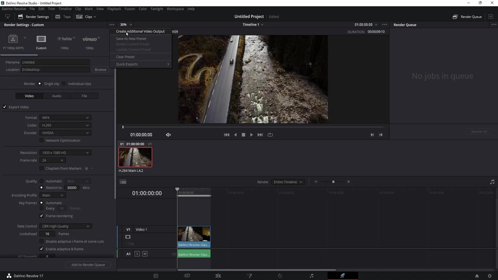The image size is (498, 280).
Task: Jump to first frame in viewer
Action: pos(226,135)
